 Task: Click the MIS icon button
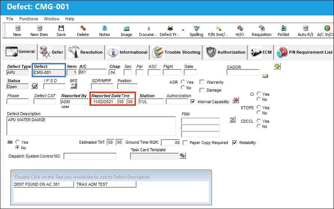pos(74,86)
